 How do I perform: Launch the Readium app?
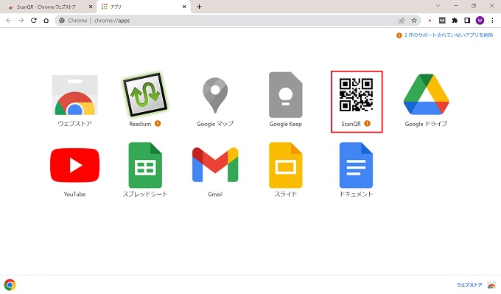point(145,95)
